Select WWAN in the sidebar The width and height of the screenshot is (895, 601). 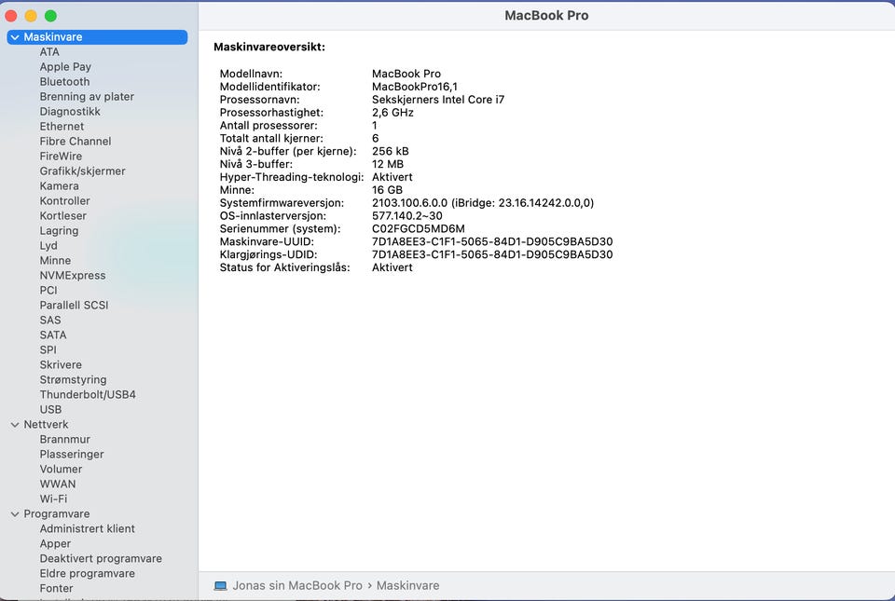click(x=58, y=484)
